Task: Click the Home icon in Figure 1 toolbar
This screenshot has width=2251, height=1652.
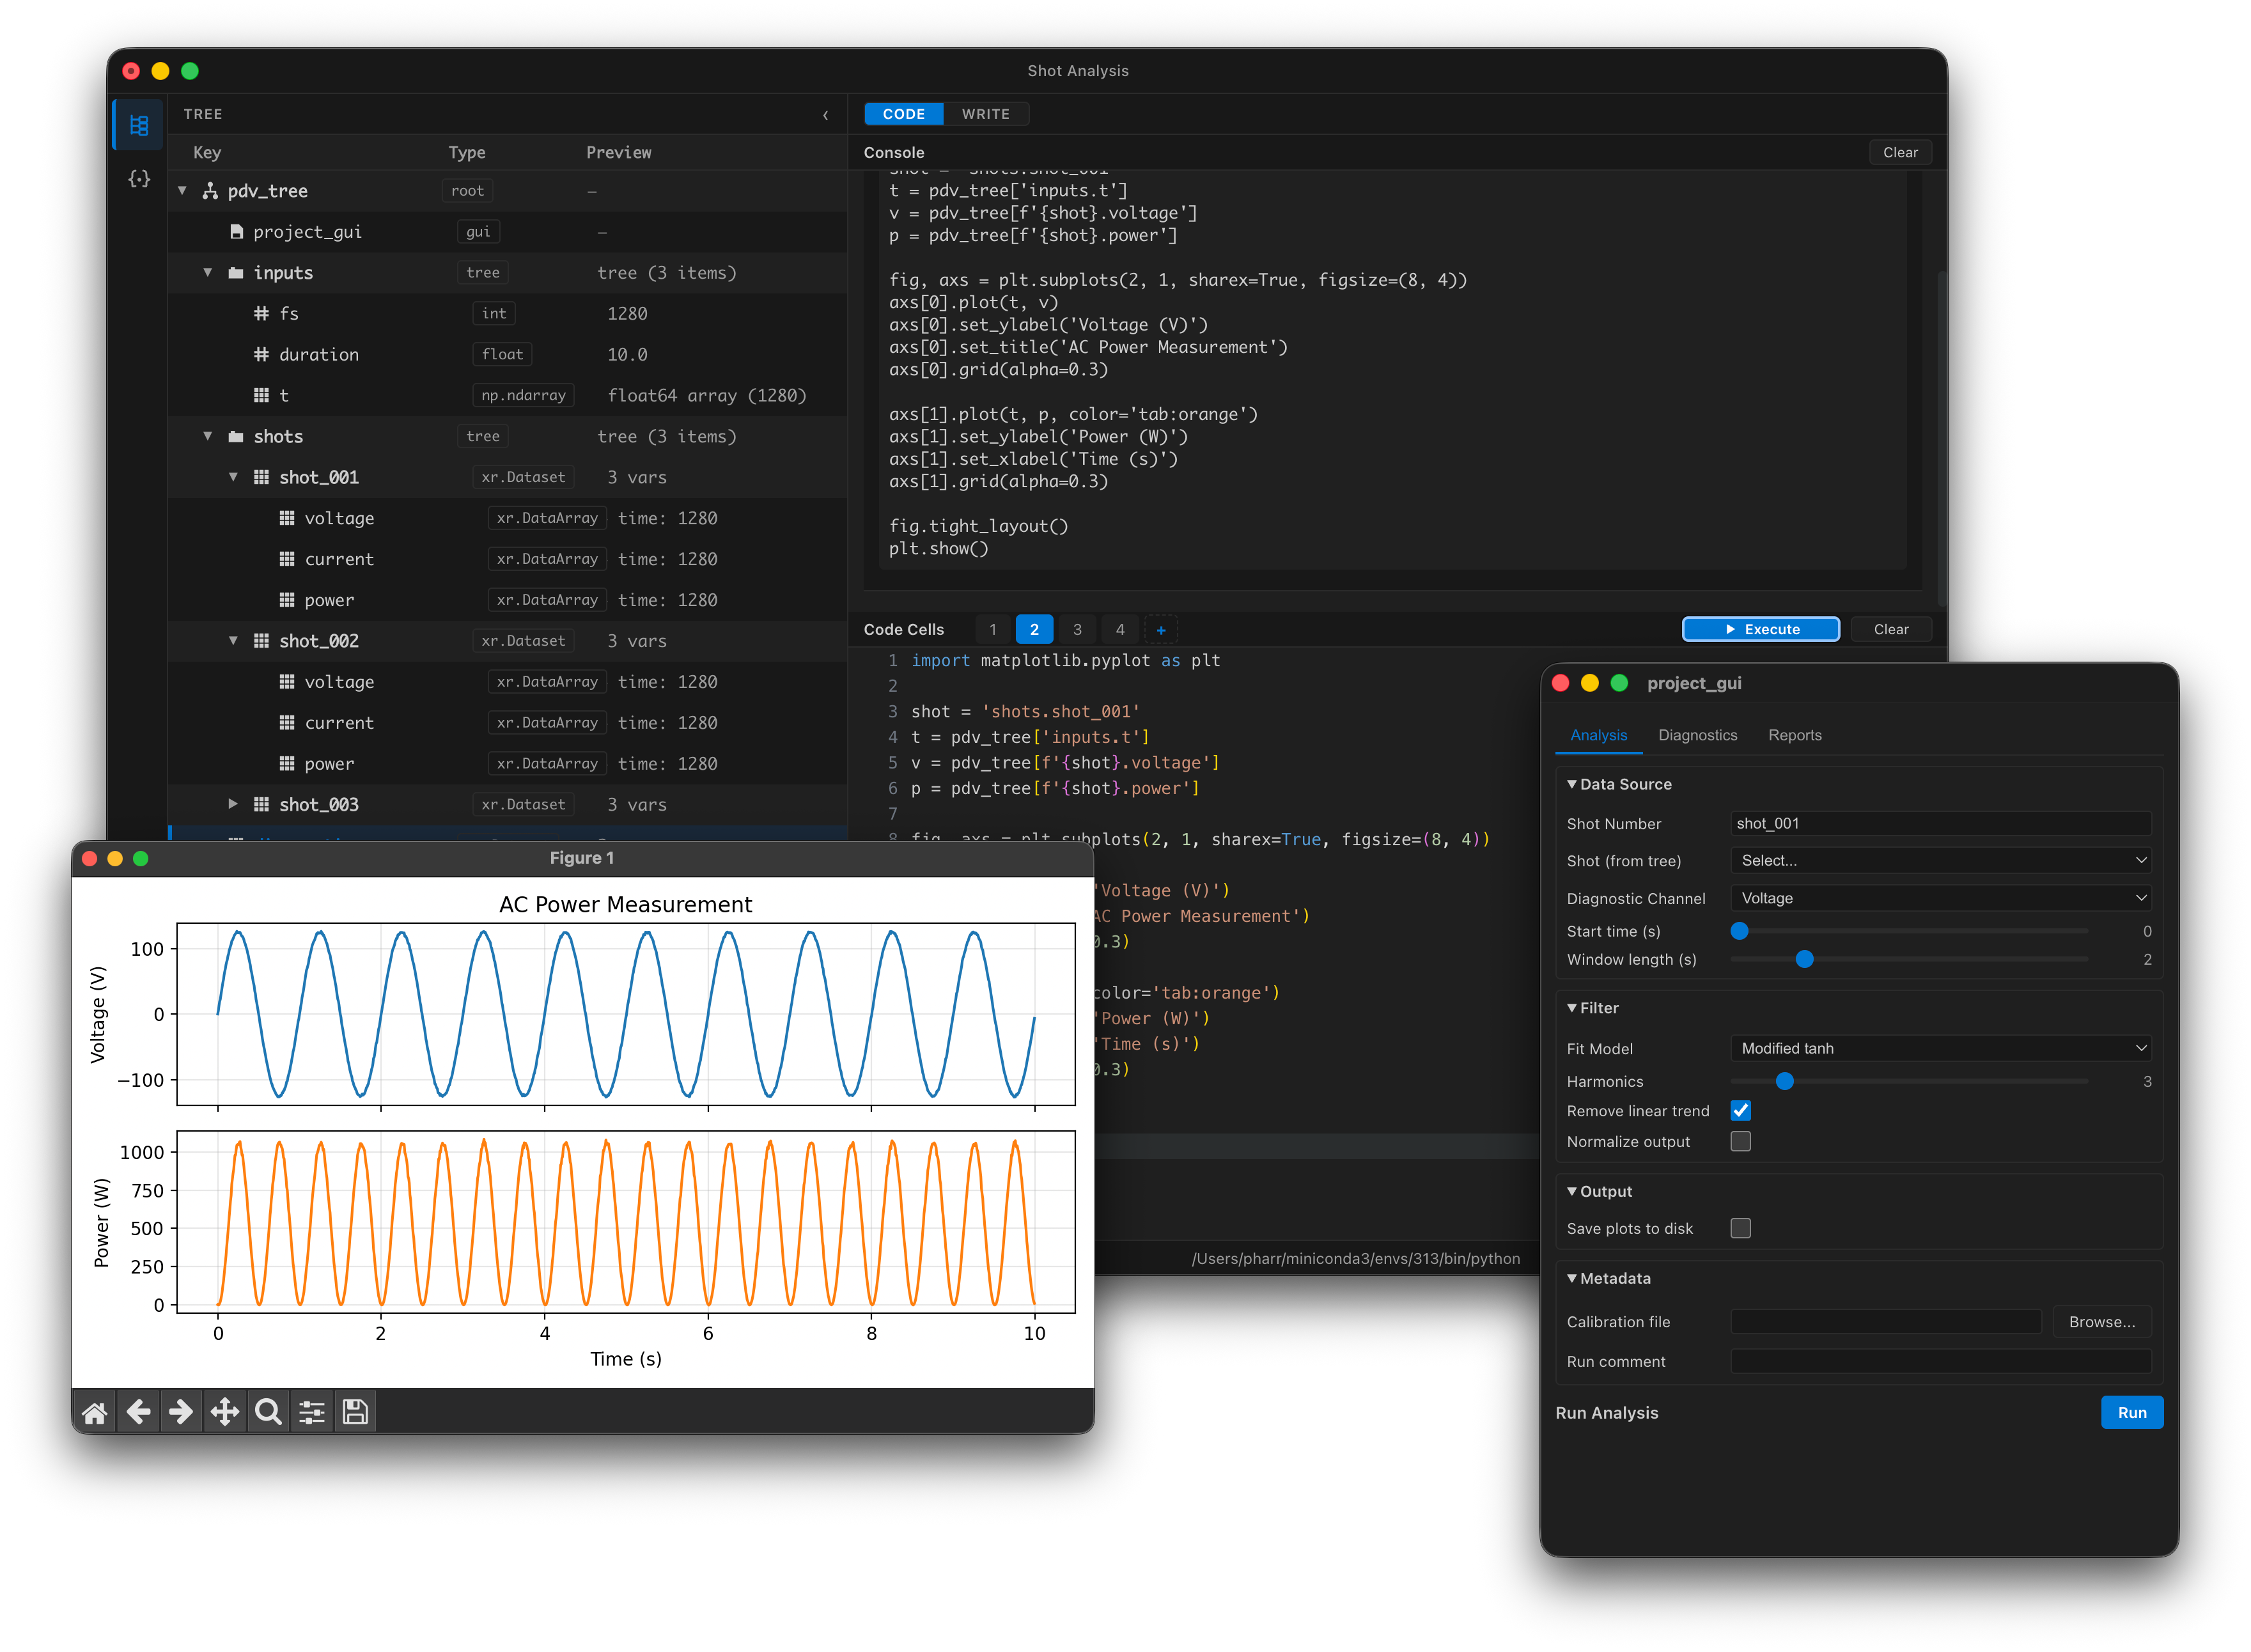Action: tap(95, 1413)
